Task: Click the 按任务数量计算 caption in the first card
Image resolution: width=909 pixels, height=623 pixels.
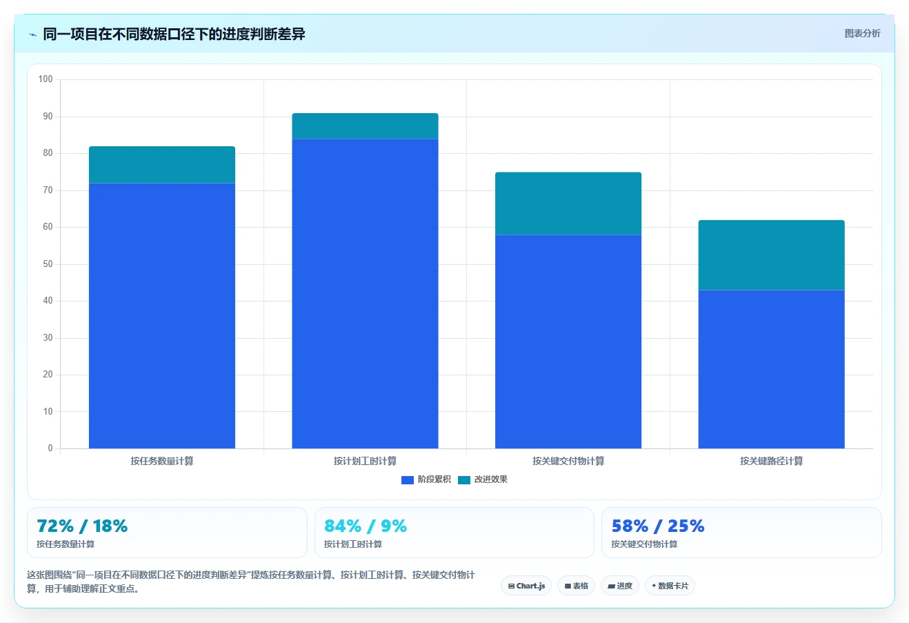Action: [66, 544]
